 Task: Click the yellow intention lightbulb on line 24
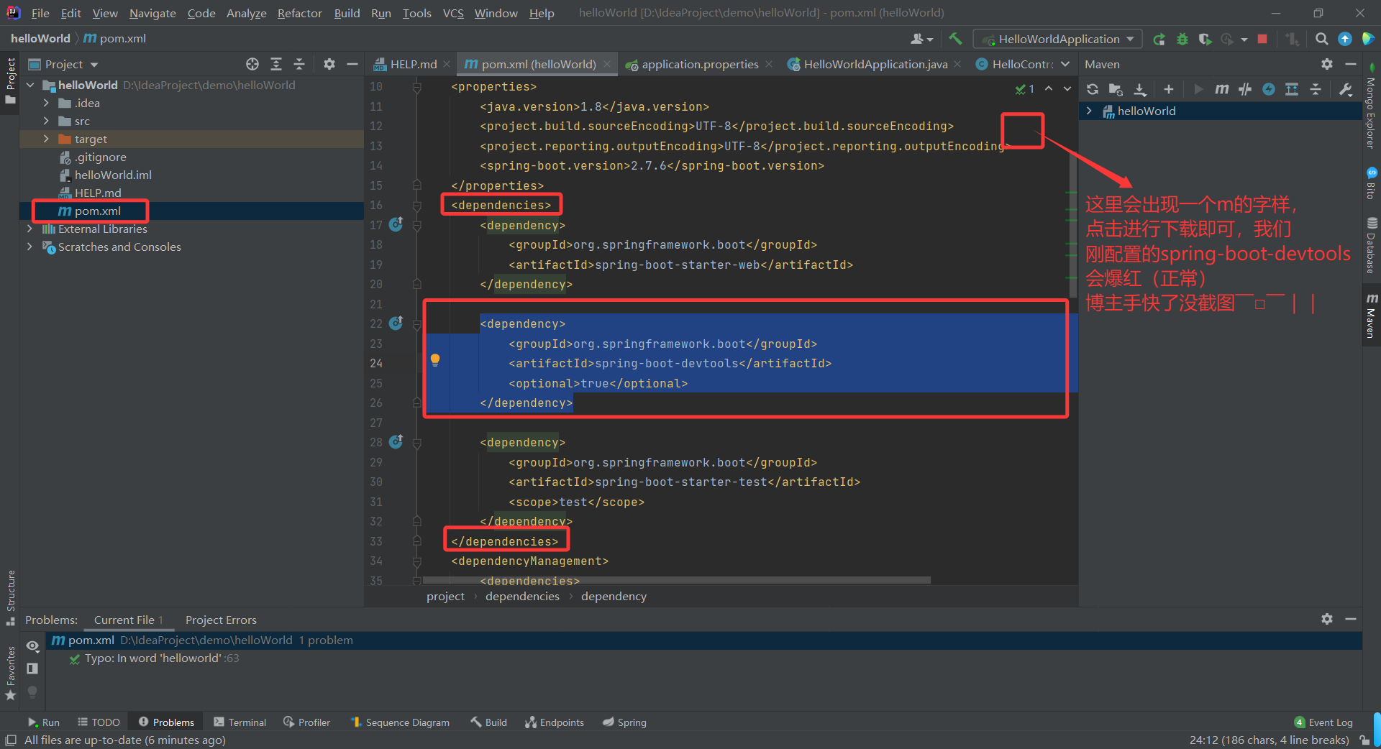pyautogui.click(x=435, y=359)
